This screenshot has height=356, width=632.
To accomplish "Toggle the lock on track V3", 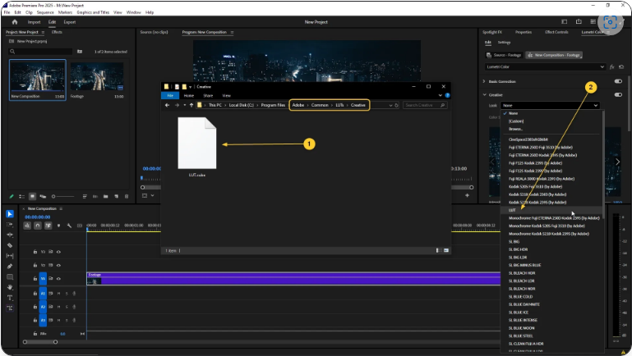I will [x=35, y=252].
